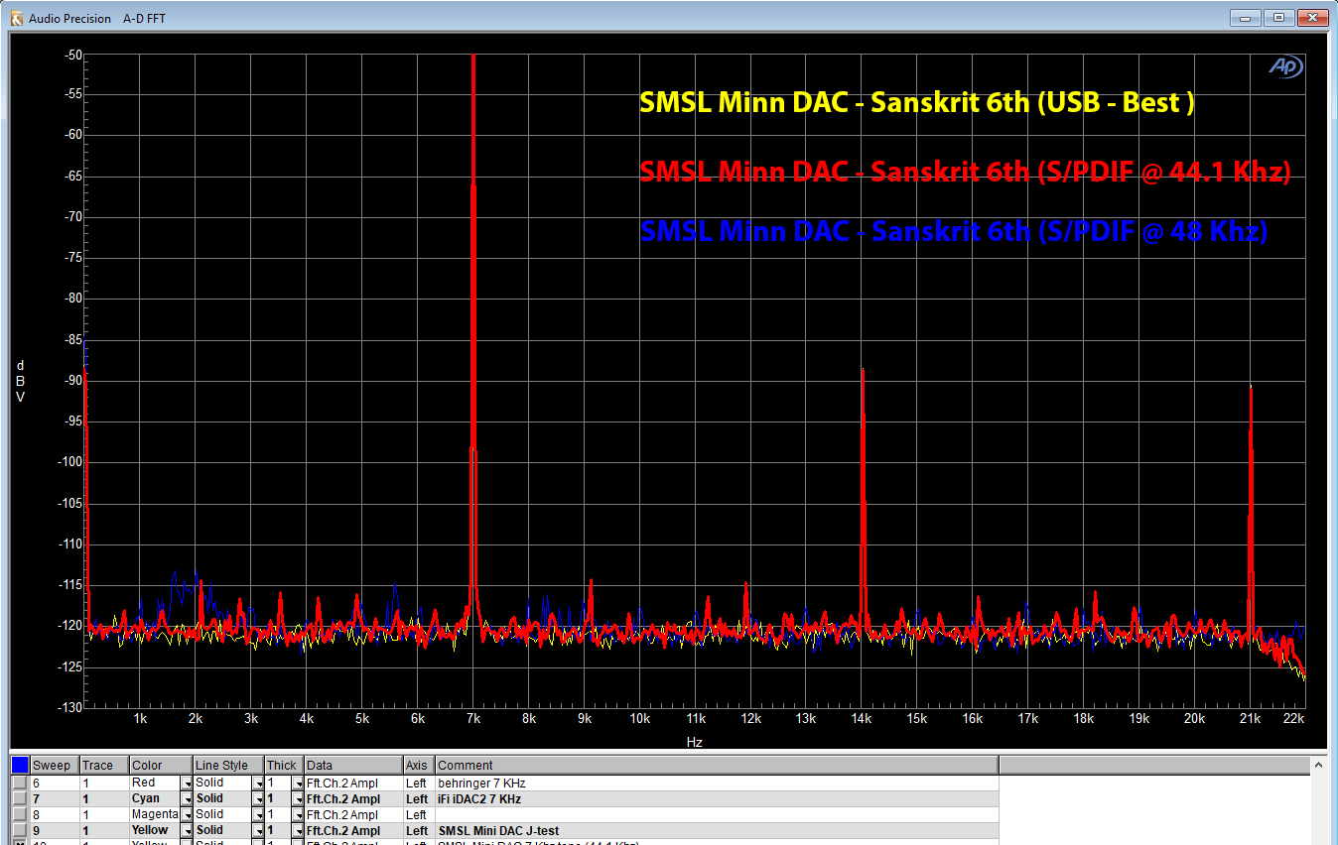Click the Comment column header

click(717, 765)
